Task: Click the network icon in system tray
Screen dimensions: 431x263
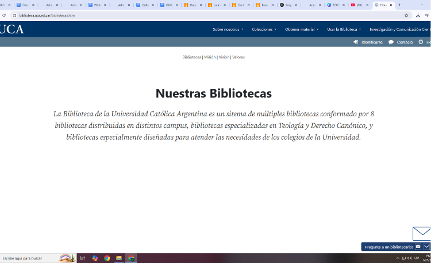Action: pyautogui.click(x=403, y=258)
